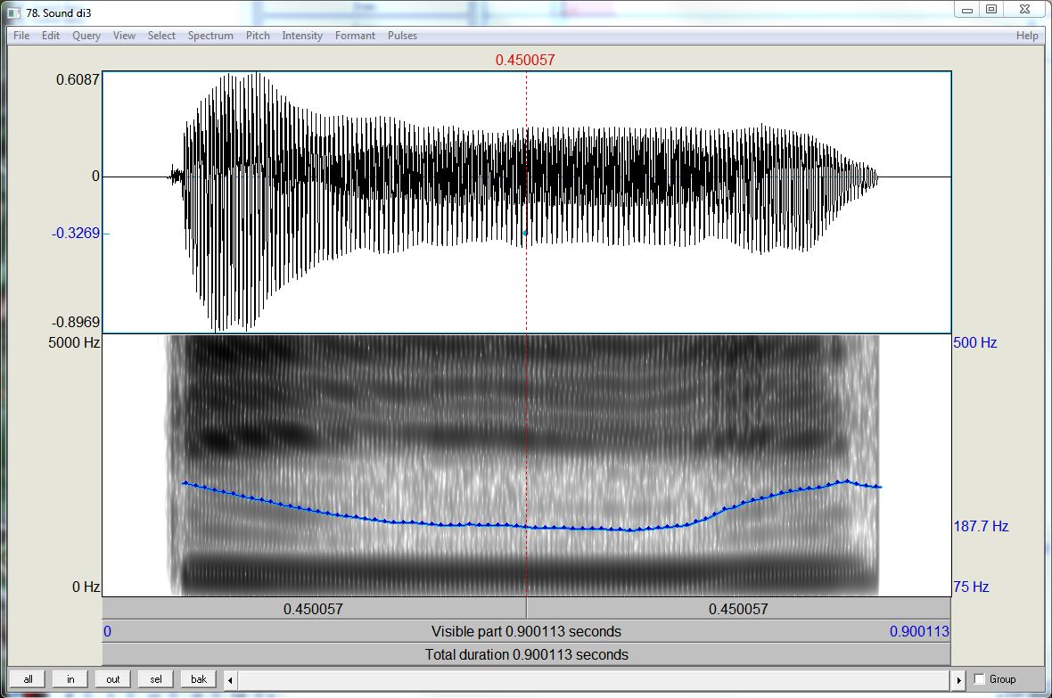Viewport: 1052px width, 698px height.
Task: Open the Formant menu
Action: click(x=355, y=36)
